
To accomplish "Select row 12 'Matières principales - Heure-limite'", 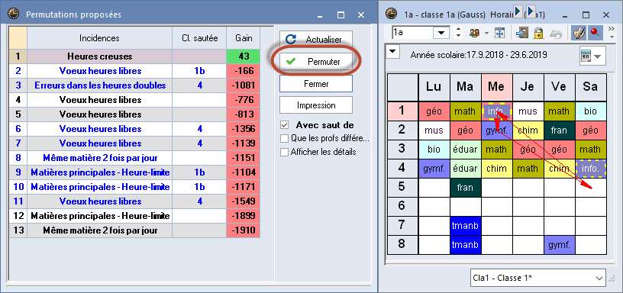I will 134,216.
